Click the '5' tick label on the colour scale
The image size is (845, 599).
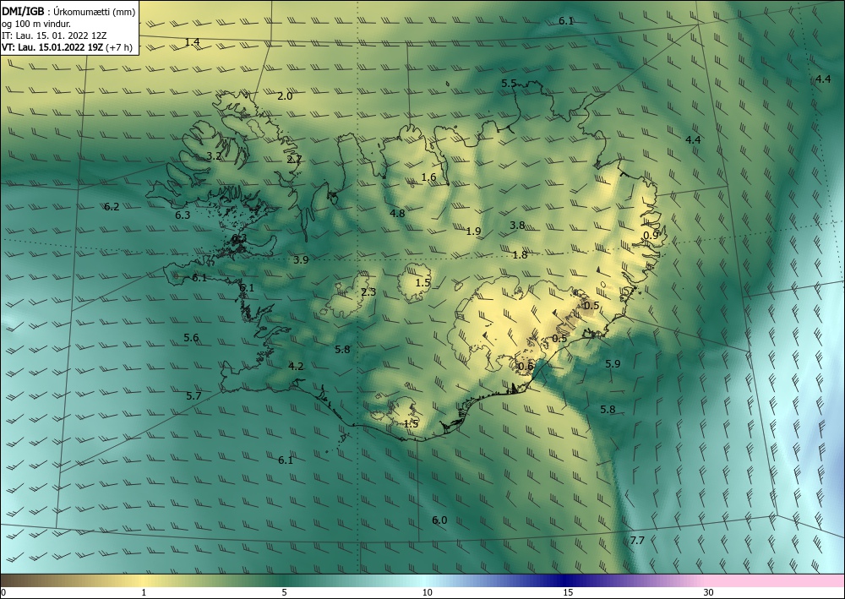point(284,592)
